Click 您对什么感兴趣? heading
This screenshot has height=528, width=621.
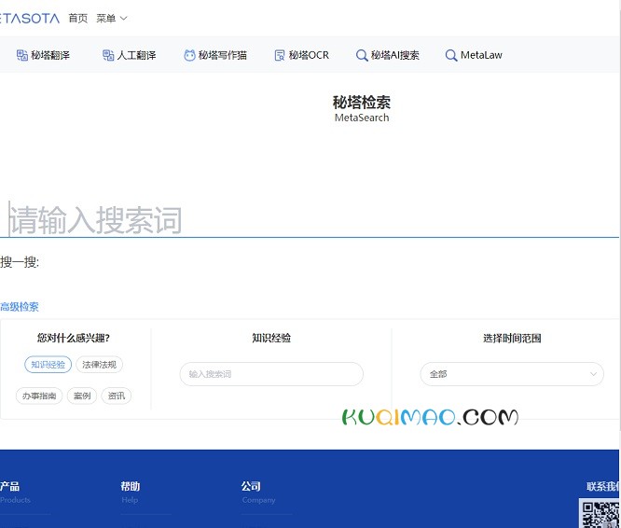coord(74,338)
